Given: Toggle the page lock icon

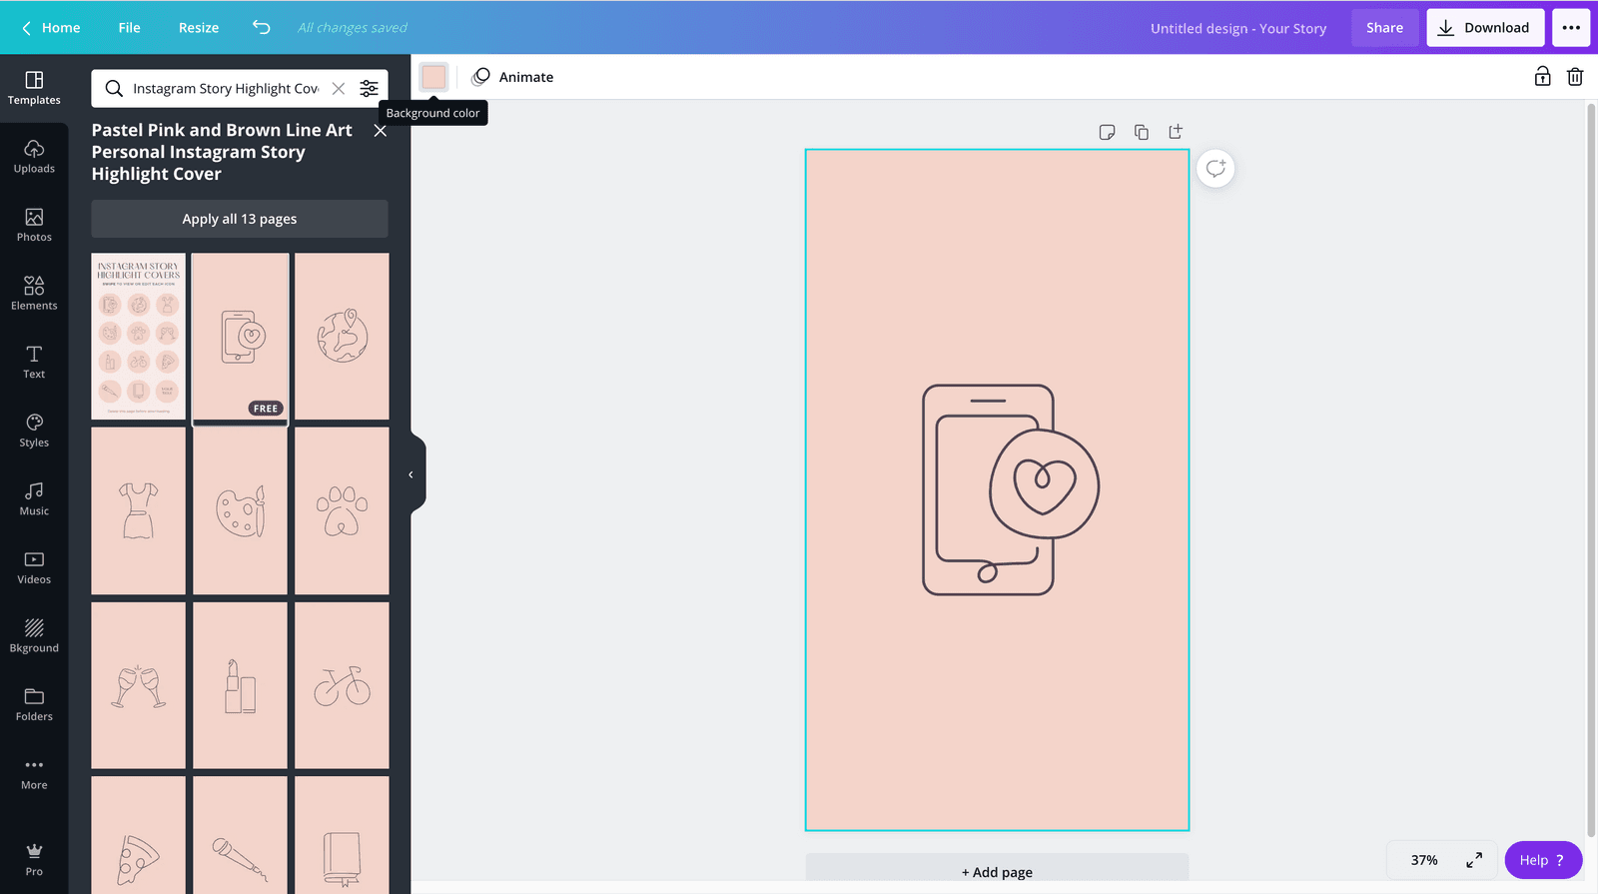Looking at the screenshot, I should click(1542, 77).
